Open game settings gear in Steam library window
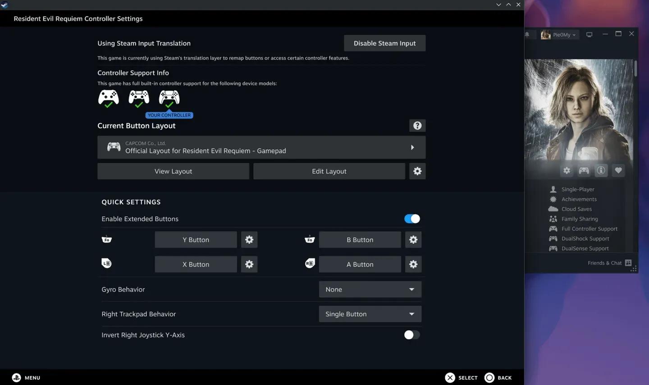This screenshot has height=385, width=649. pyautogui.click(x=567, y=170)
